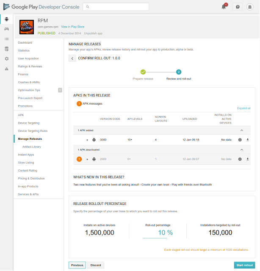Open Promotions page
The image size is (260, 271).
25,106
